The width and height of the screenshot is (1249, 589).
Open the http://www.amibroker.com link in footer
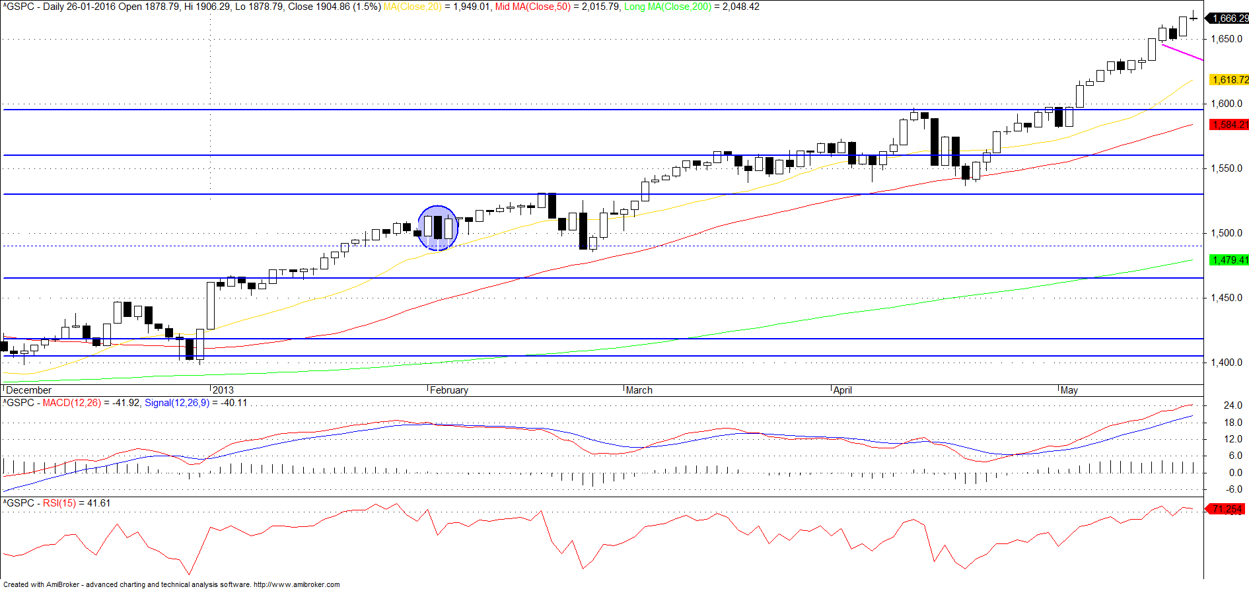(297, 584)
